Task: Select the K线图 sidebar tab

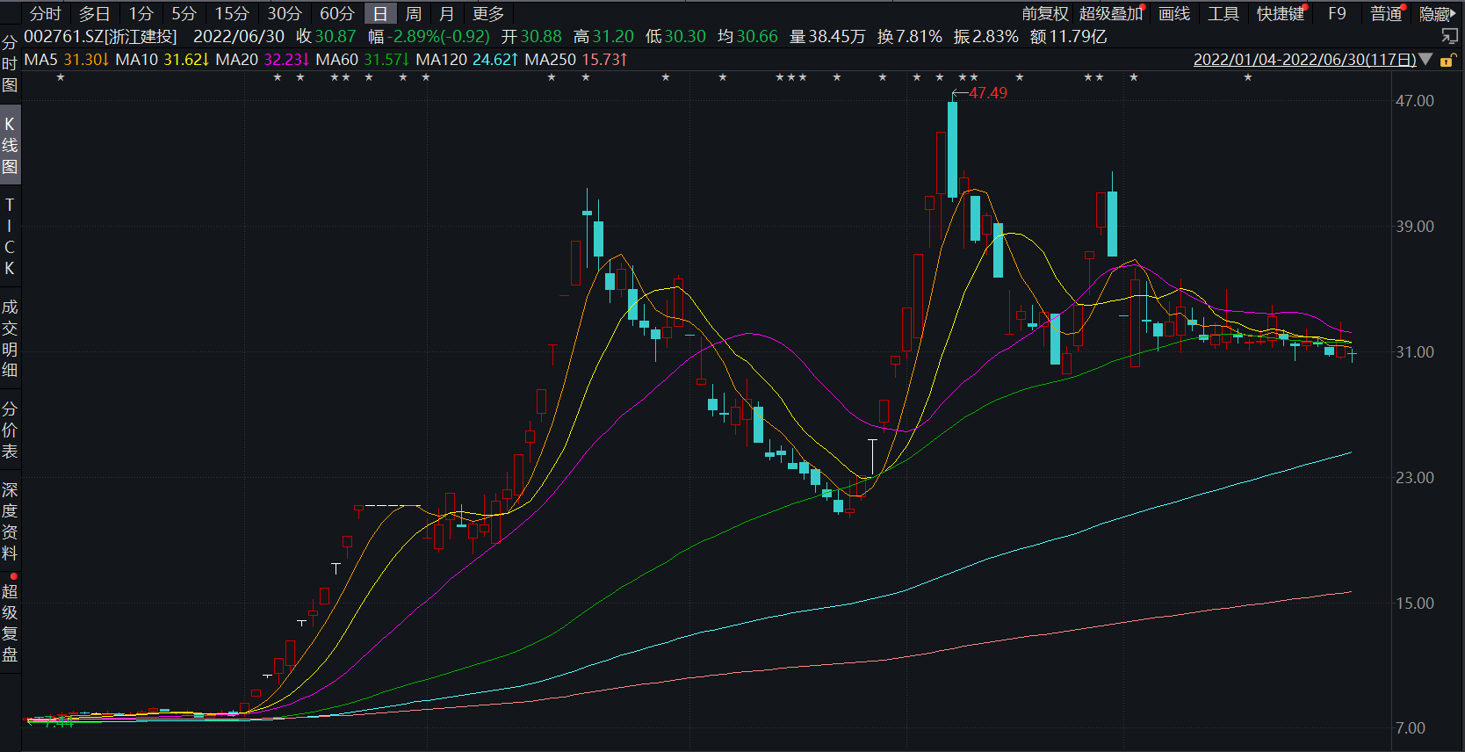Action: (x=10, y=145)
